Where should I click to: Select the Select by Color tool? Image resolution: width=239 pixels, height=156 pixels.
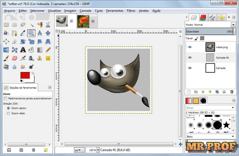click(40, 25)
